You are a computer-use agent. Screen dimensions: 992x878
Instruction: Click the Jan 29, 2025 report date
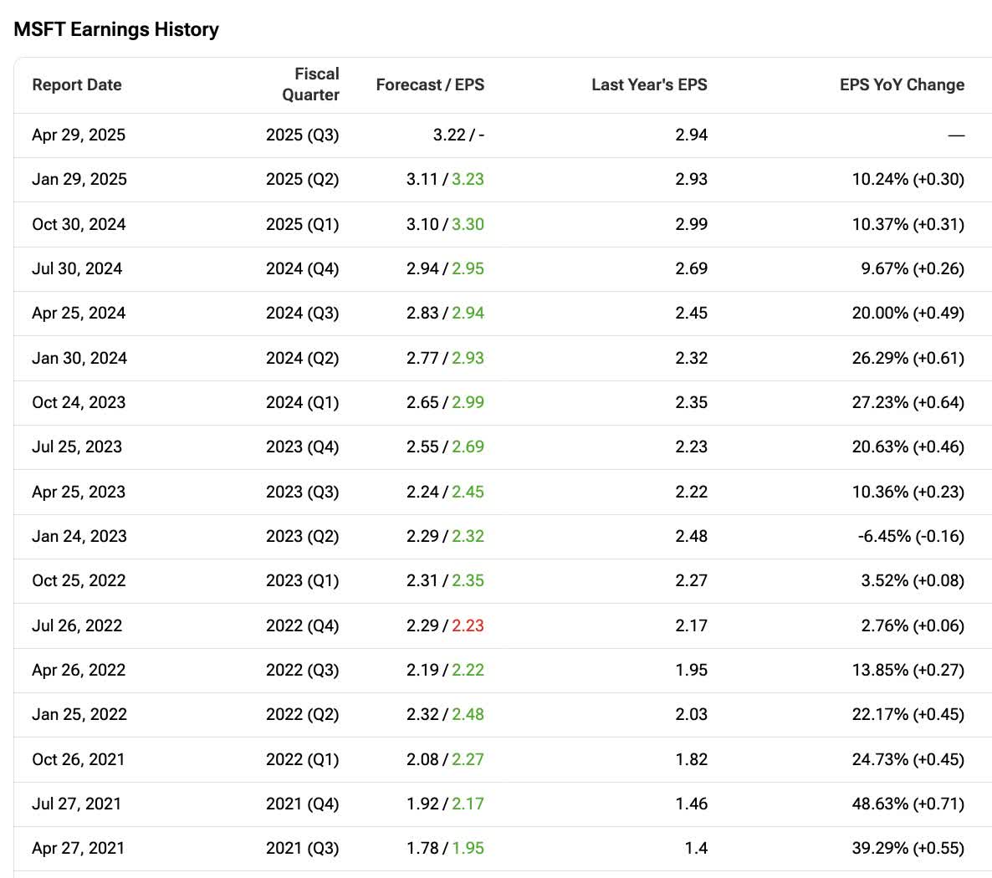pos(79,179)
